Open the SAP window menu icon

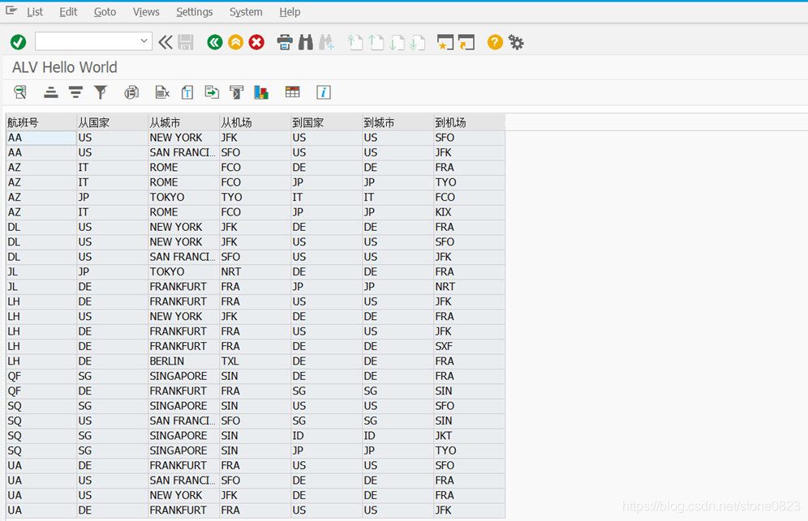coord(11,11)
